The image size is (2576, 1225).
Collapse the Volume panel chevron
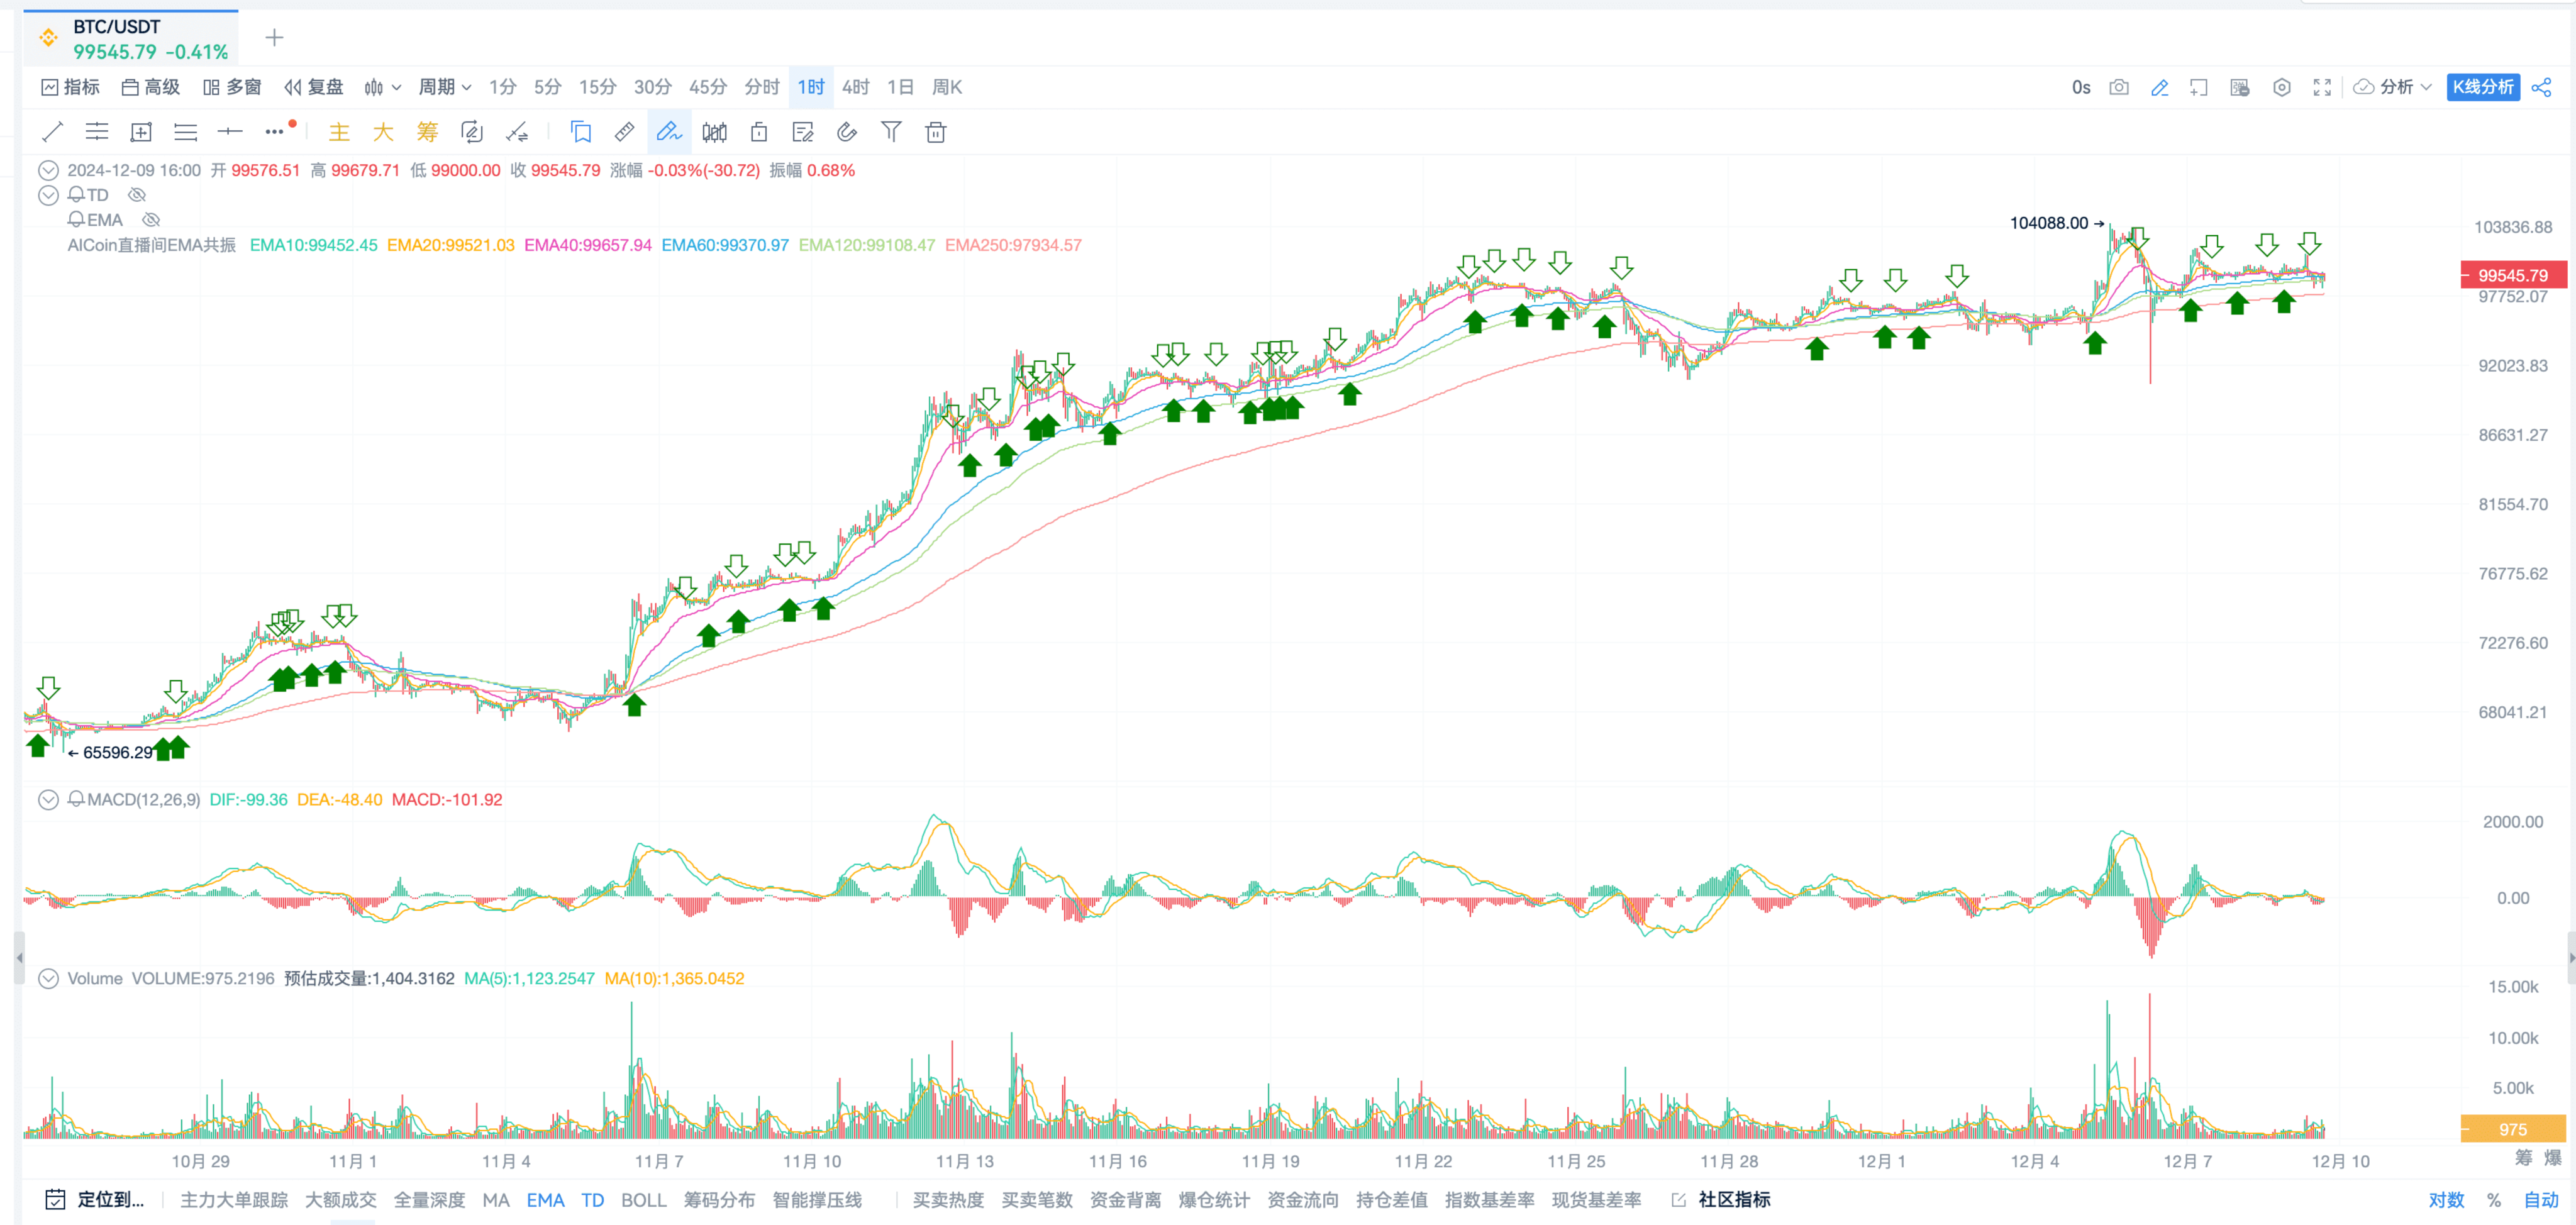[x=48, y=978]
